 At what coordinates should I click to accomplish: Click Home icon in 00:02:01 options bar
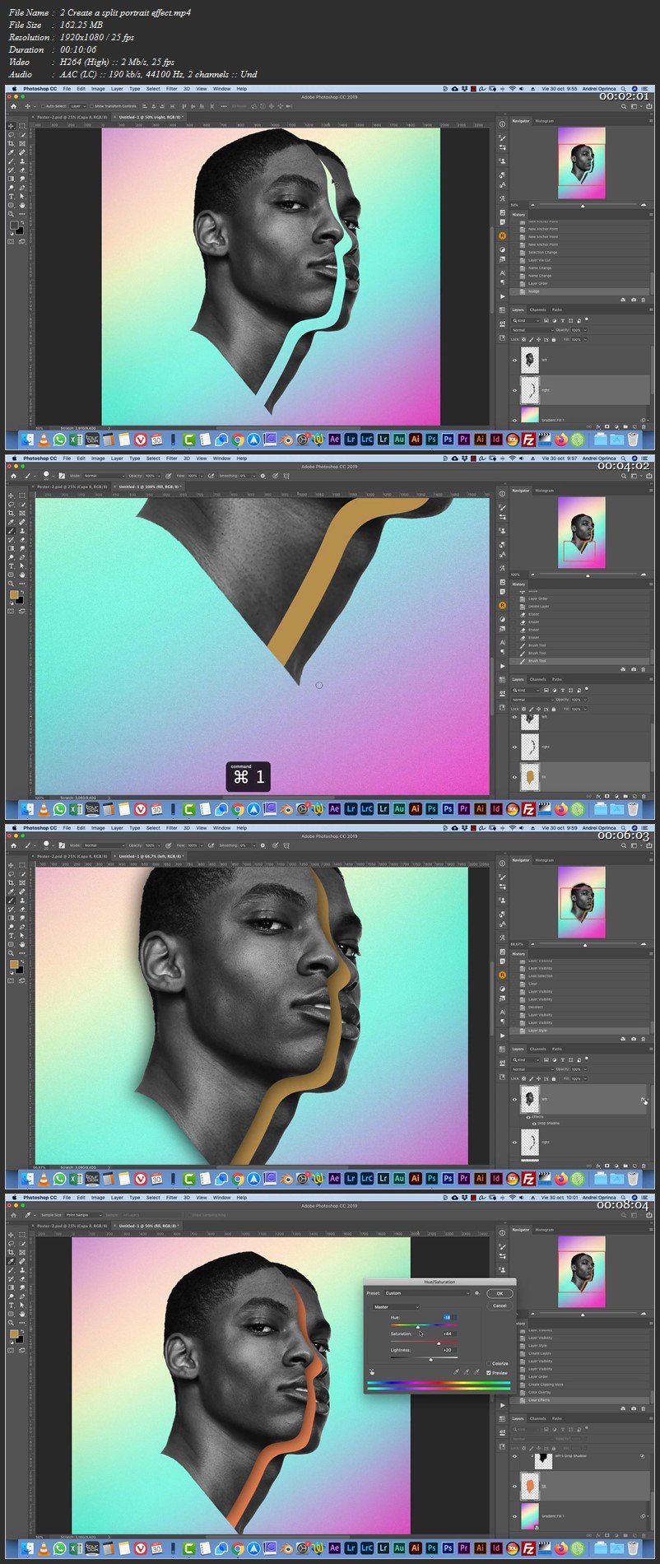tap(13, 106)
